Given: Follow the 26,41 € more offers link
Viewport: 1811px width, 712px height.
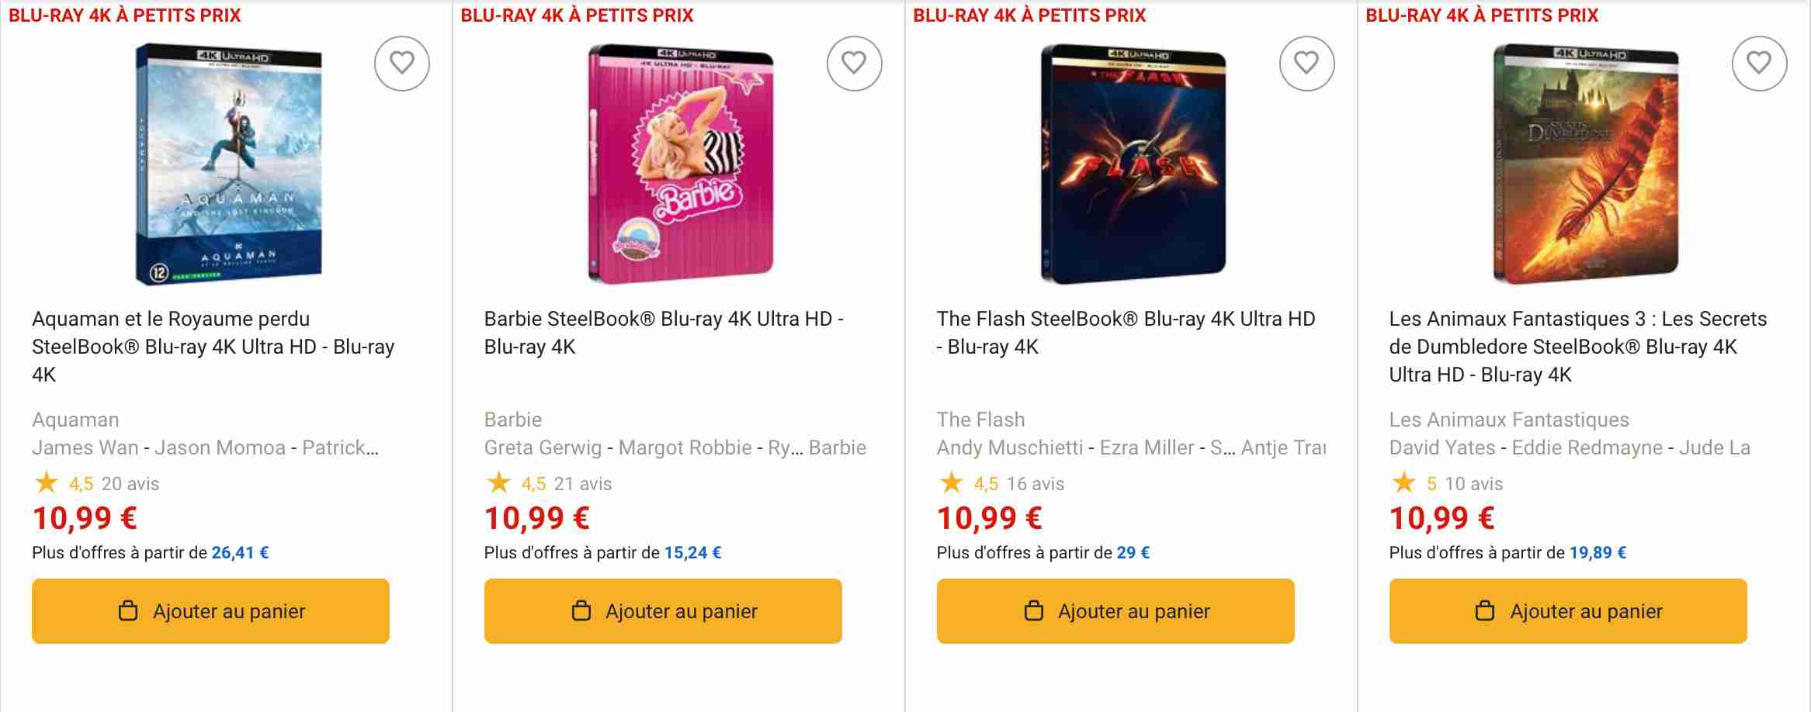Looking at the screenshot, I should 240,553.
